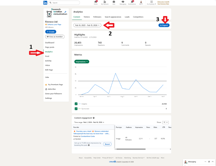Open the Me profile dropdown

coord(141,3)
